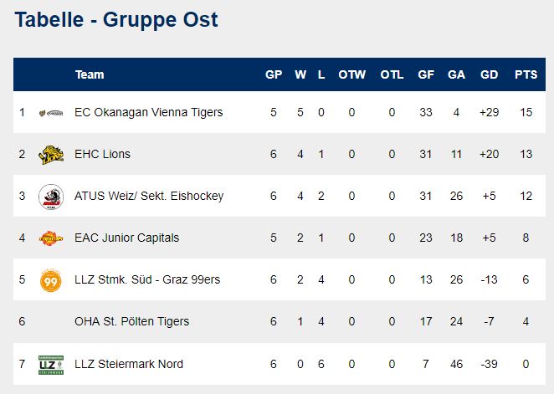Click the GF column header

426,74
